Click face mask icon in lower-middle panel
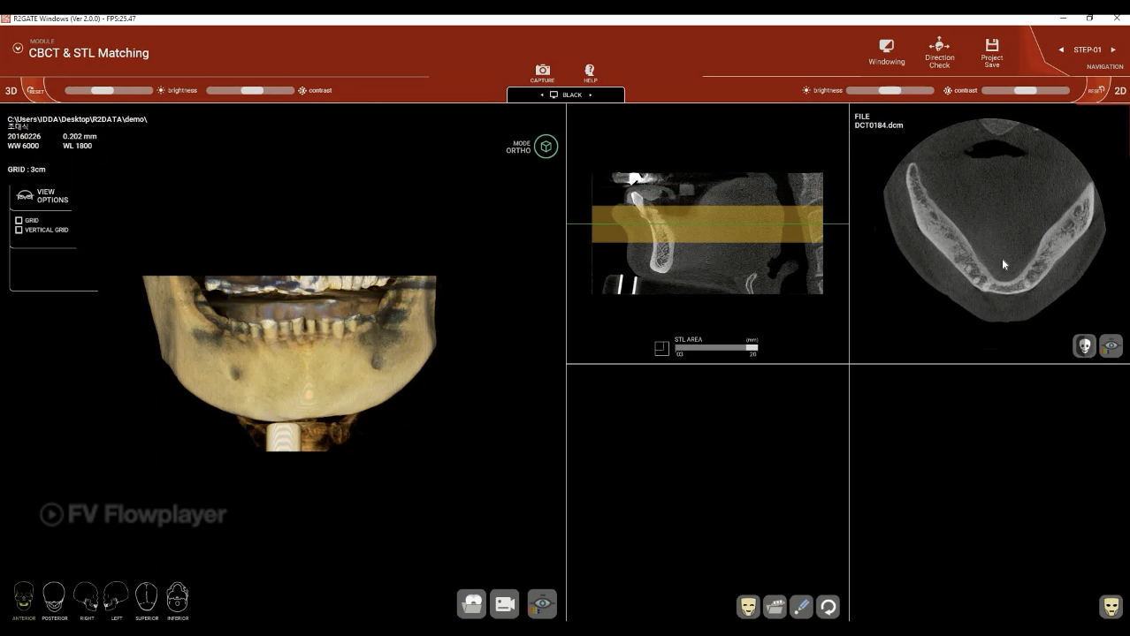Viewport: 1130px width, 636px height. 748,606
